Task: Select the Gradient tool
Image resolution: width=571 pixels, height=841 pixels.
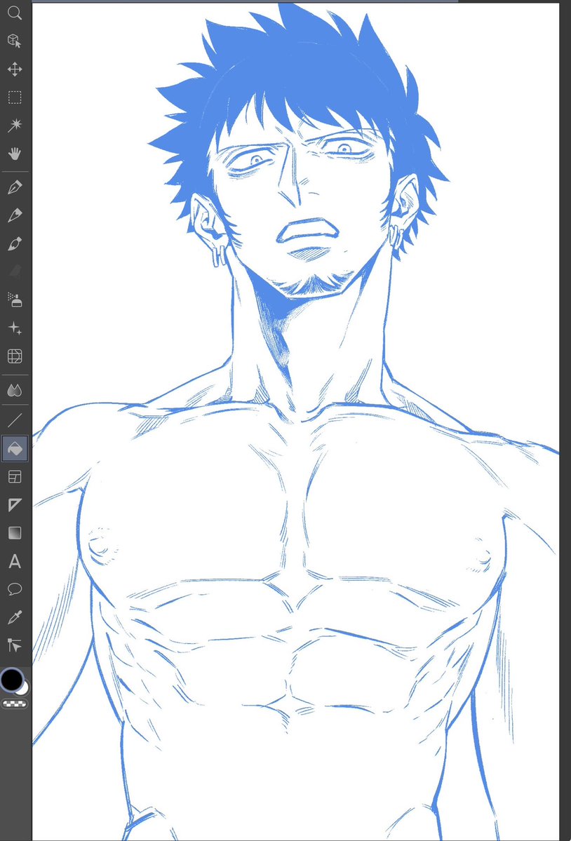Action: click(15, 533)
